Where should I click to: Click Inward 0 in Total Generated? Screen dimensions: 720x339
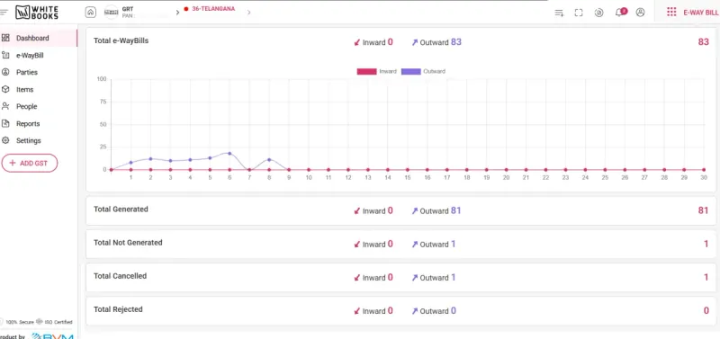coord(373,211)
